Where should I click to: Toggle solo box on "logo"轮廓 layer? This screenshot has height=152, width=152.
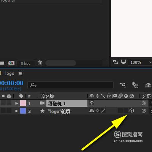point(3,111)
